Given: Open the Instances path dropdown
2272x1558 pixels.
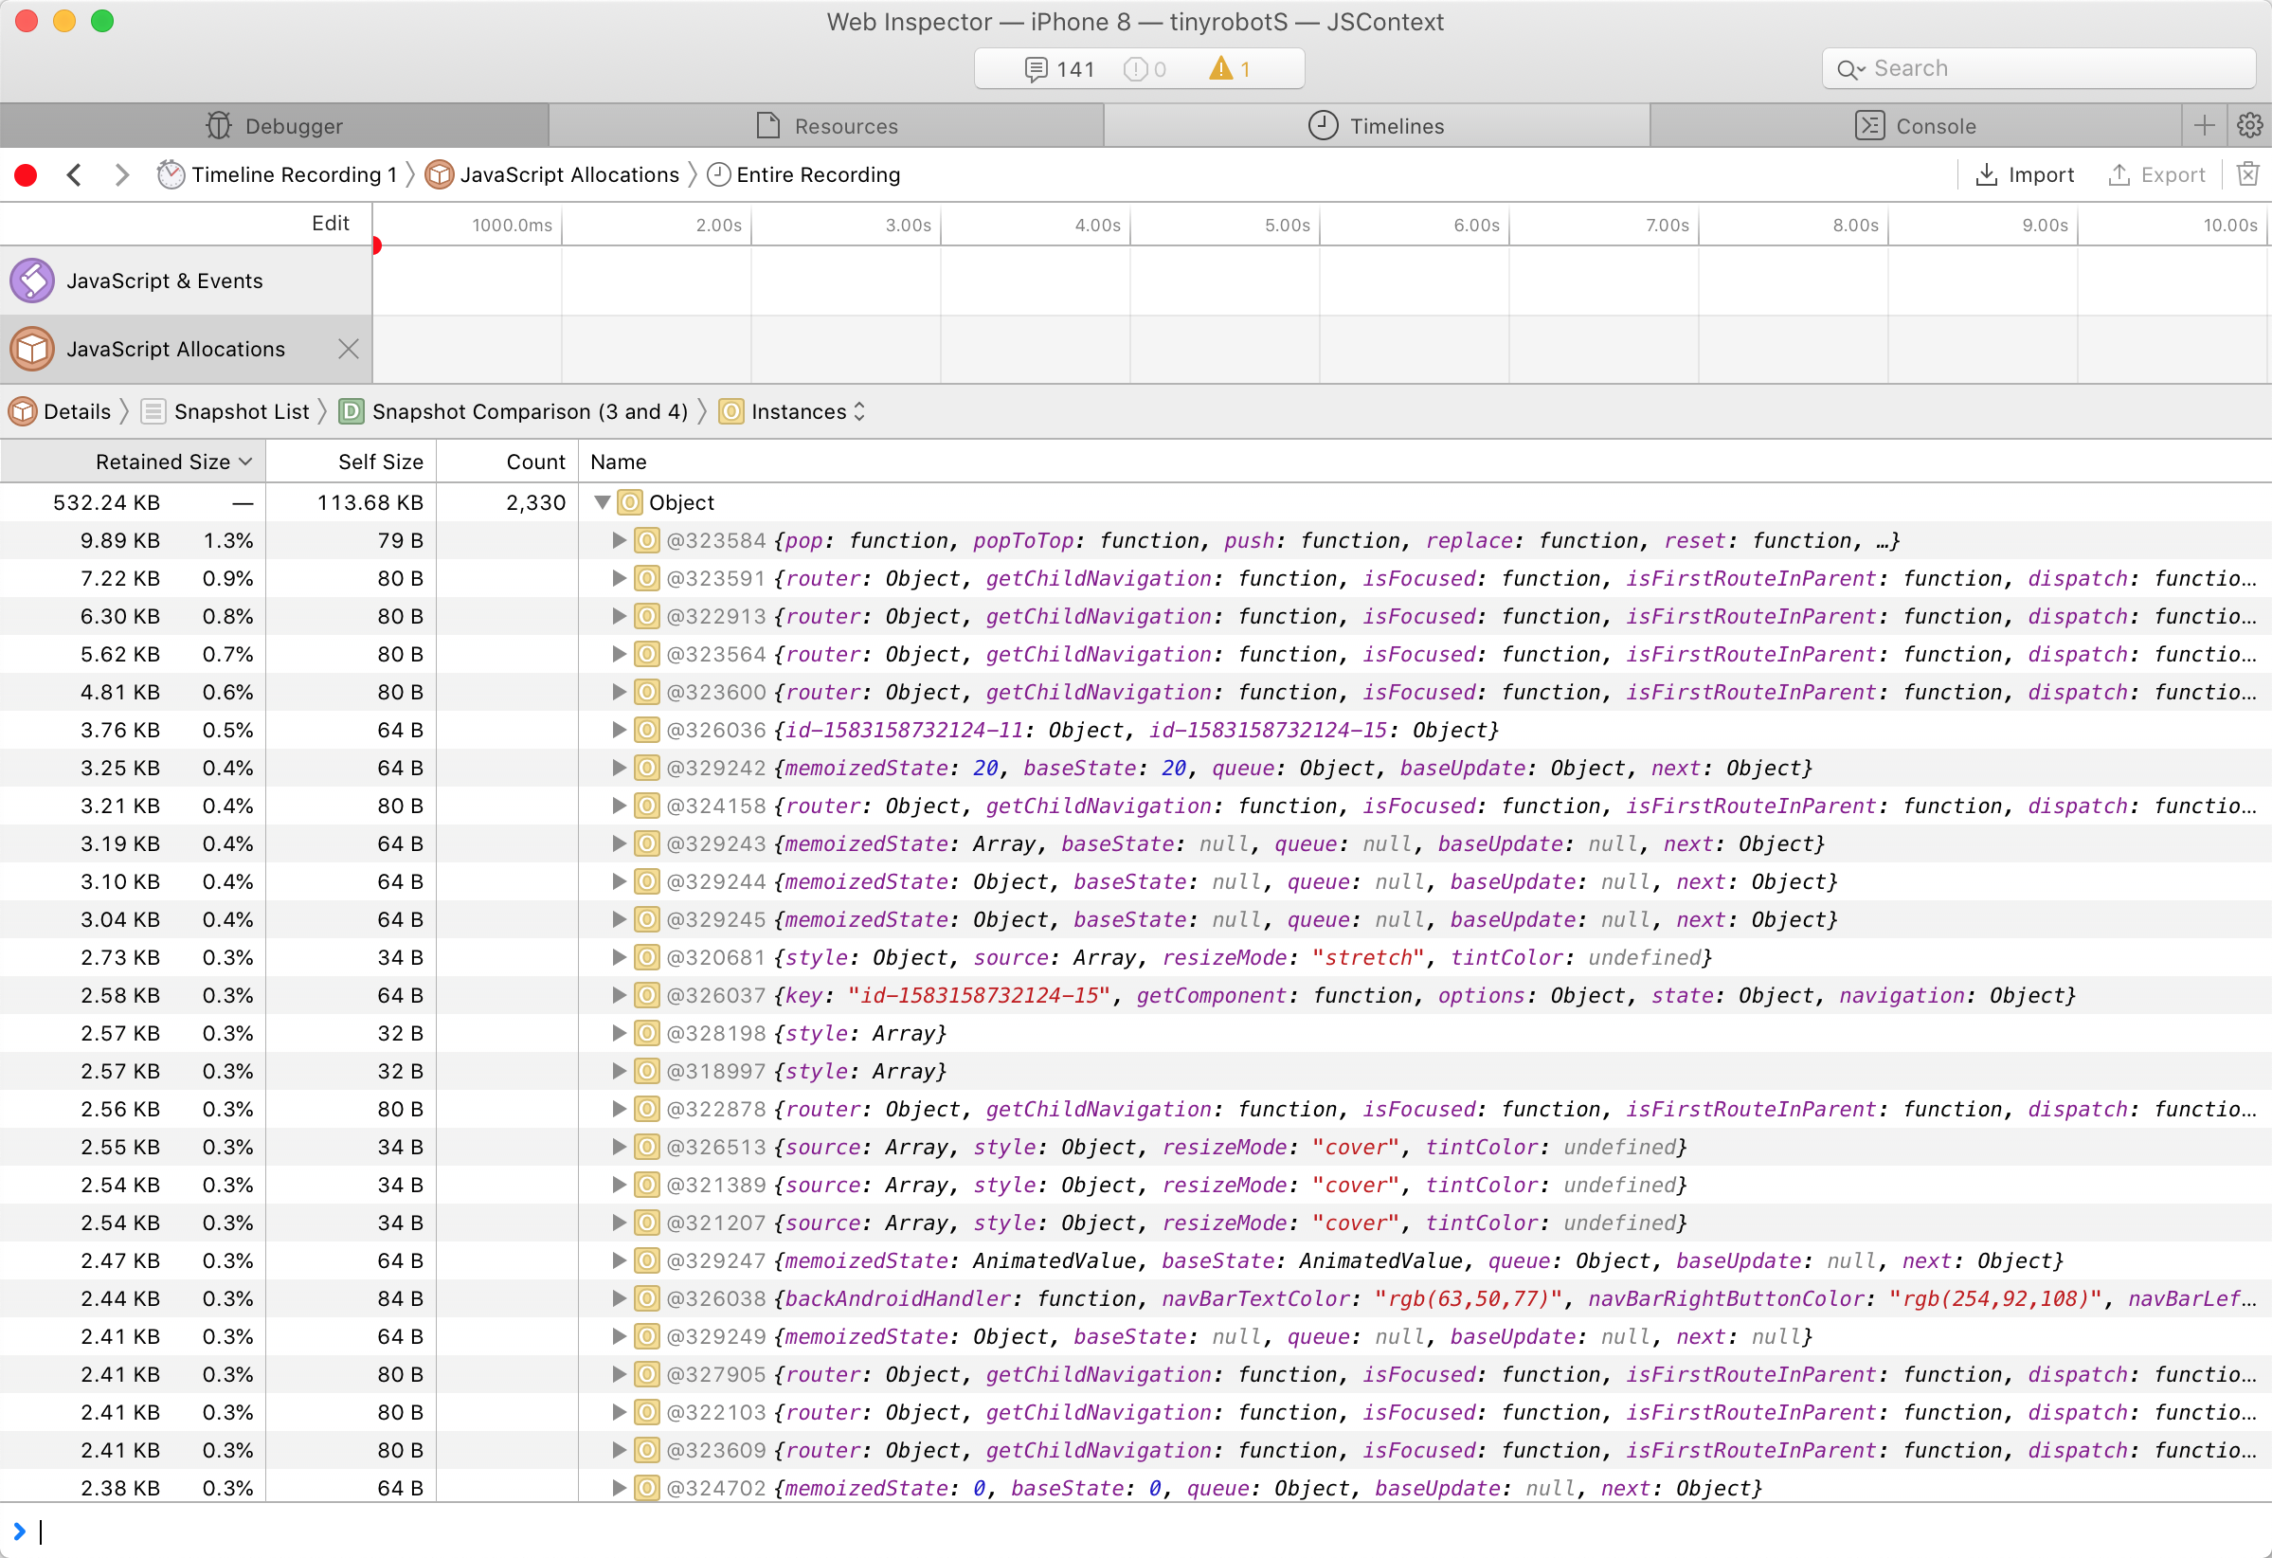Looking at the screenshot, I should [858, 411].
